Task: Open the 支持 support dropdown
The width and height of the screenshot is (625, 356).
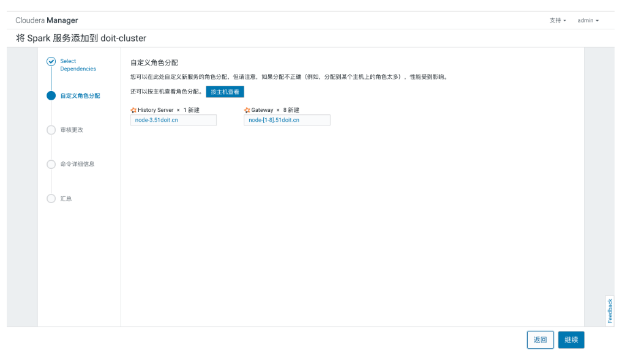Action: (x=558, y=20)
